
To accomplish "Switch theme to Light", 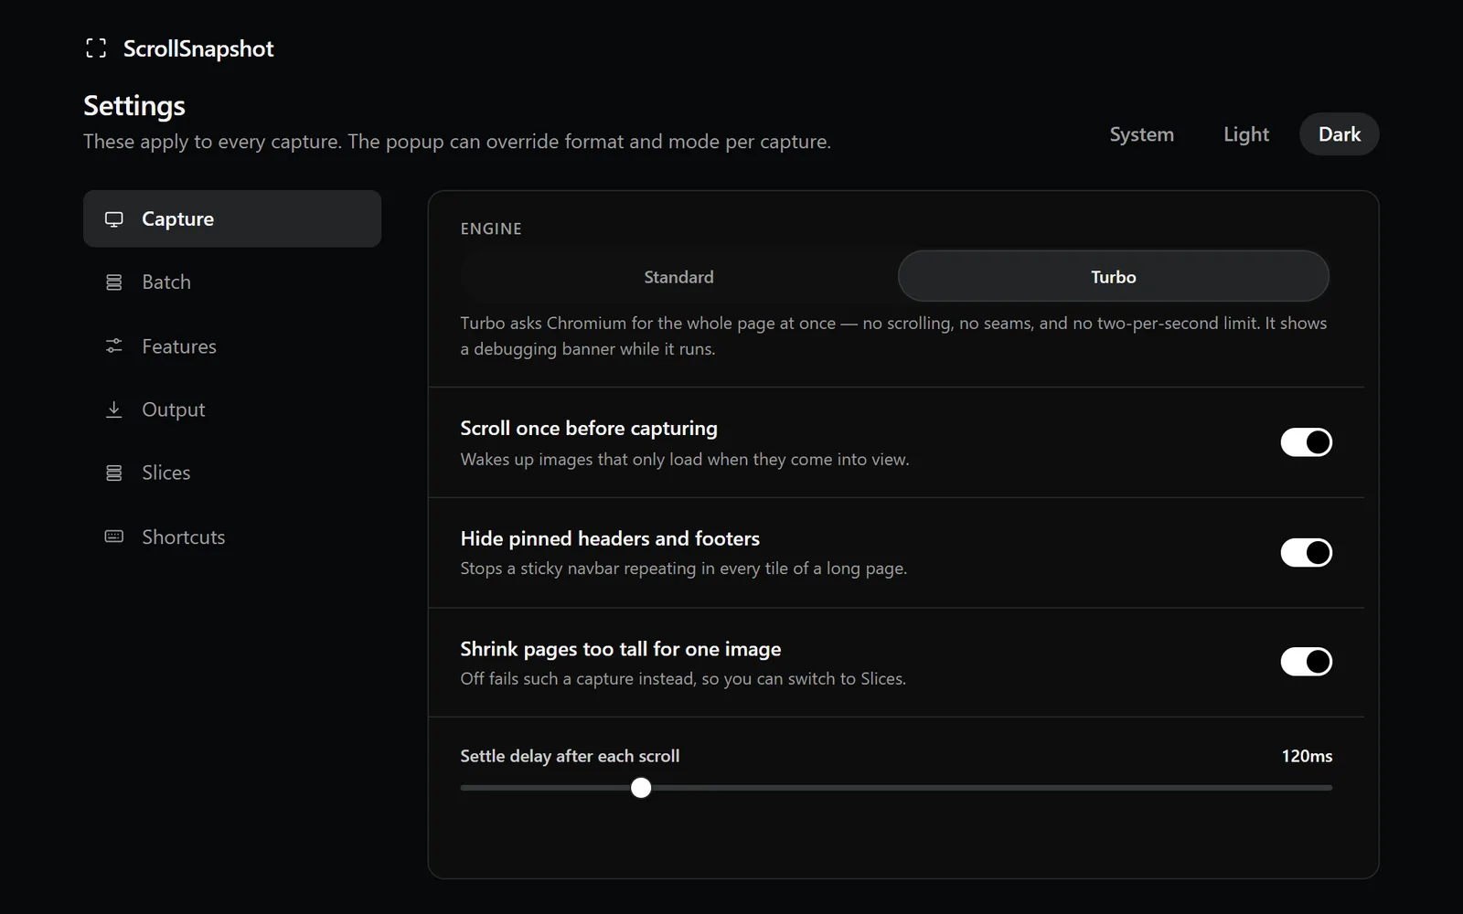I will pyautogui.click(x=1246, y=134).
